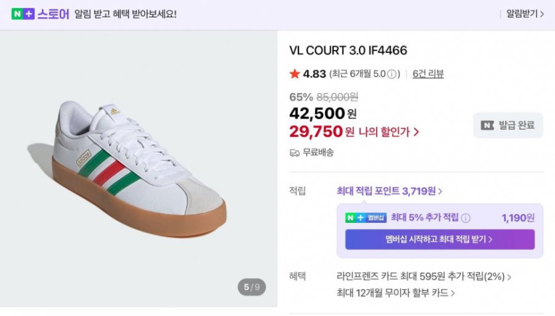Expand 최대 적립 포인트 3,719원 details
Viewport: 555px width, 316px height.
pyautogui.click(x=389, y=191)
